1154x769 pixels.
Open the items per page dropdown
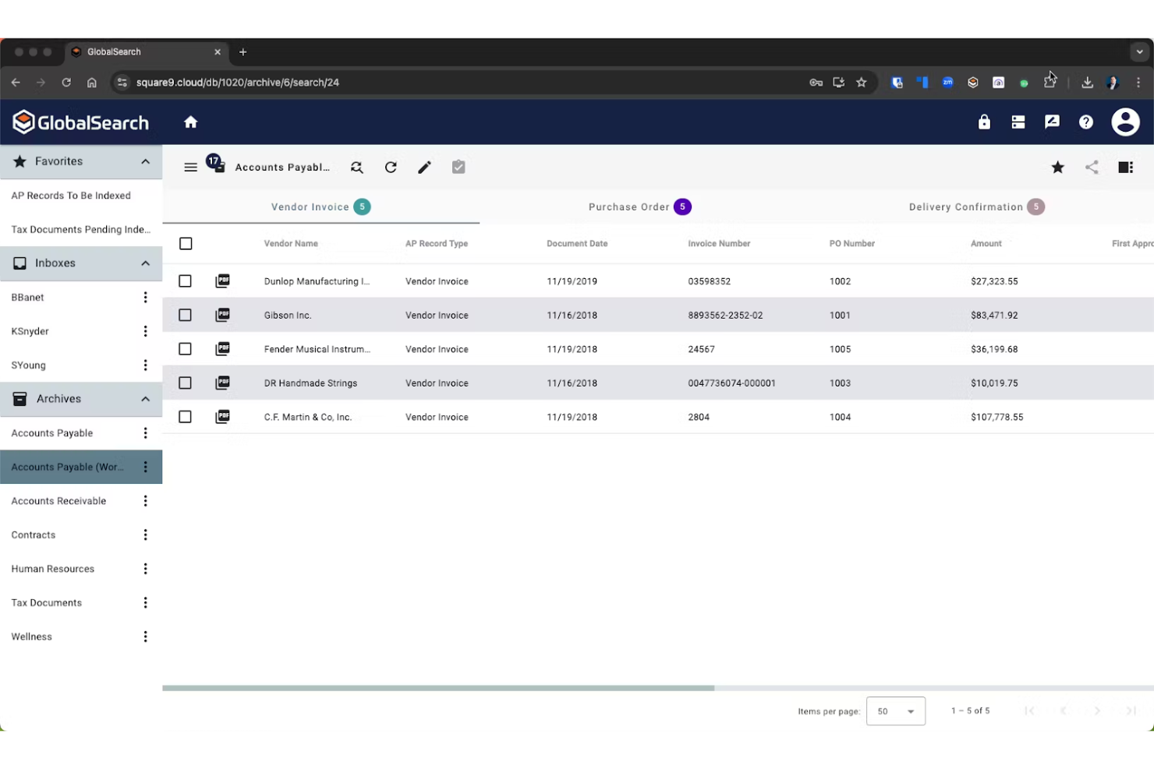(x=895, y=711)
